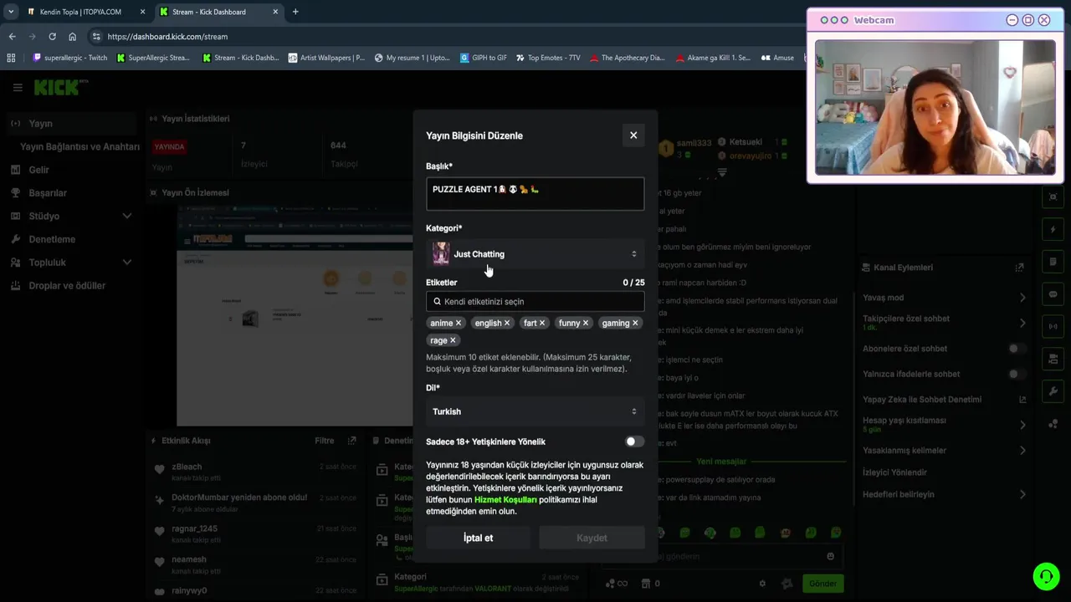Toggle Yalnızca ifadelerle sohbet switch

1017,375
